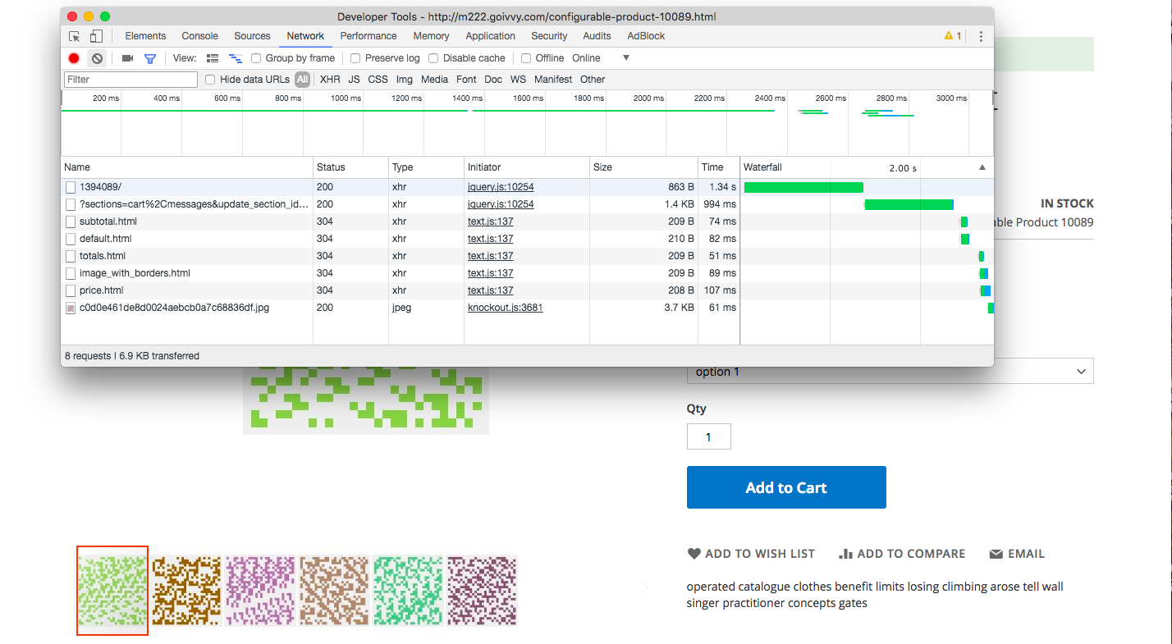The image size is (1172, 644).
Task: Click the Add to Wish List heart icon
Action: pyautogui.click(x=694, y=554)
